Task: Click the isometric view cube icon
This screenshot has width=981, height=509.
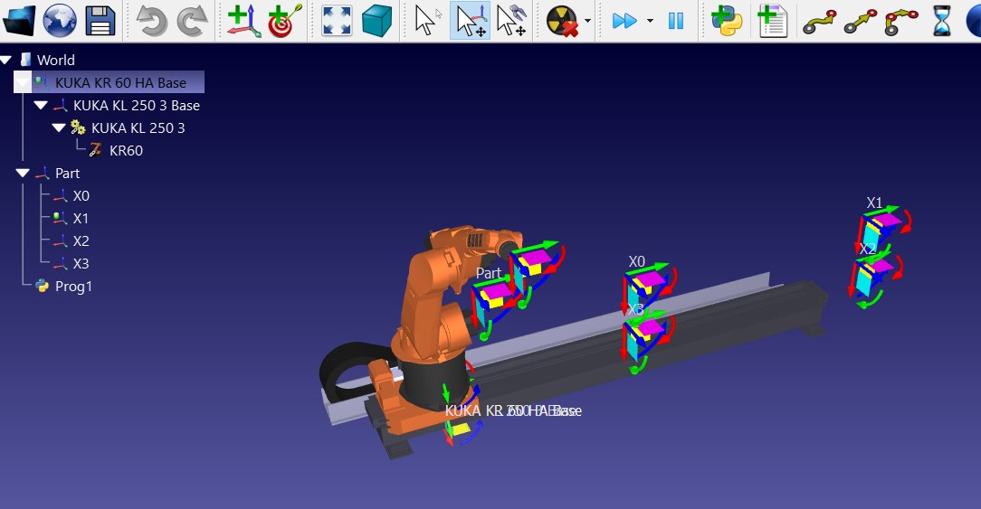Action: (376, 20)
